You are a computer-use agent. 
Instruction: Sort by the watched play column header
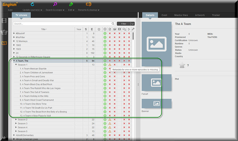[129, 29]
